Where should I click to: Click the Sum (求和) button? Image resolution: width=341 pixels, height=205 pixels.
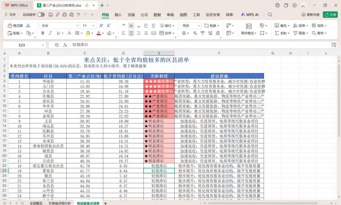click(282, 33)
